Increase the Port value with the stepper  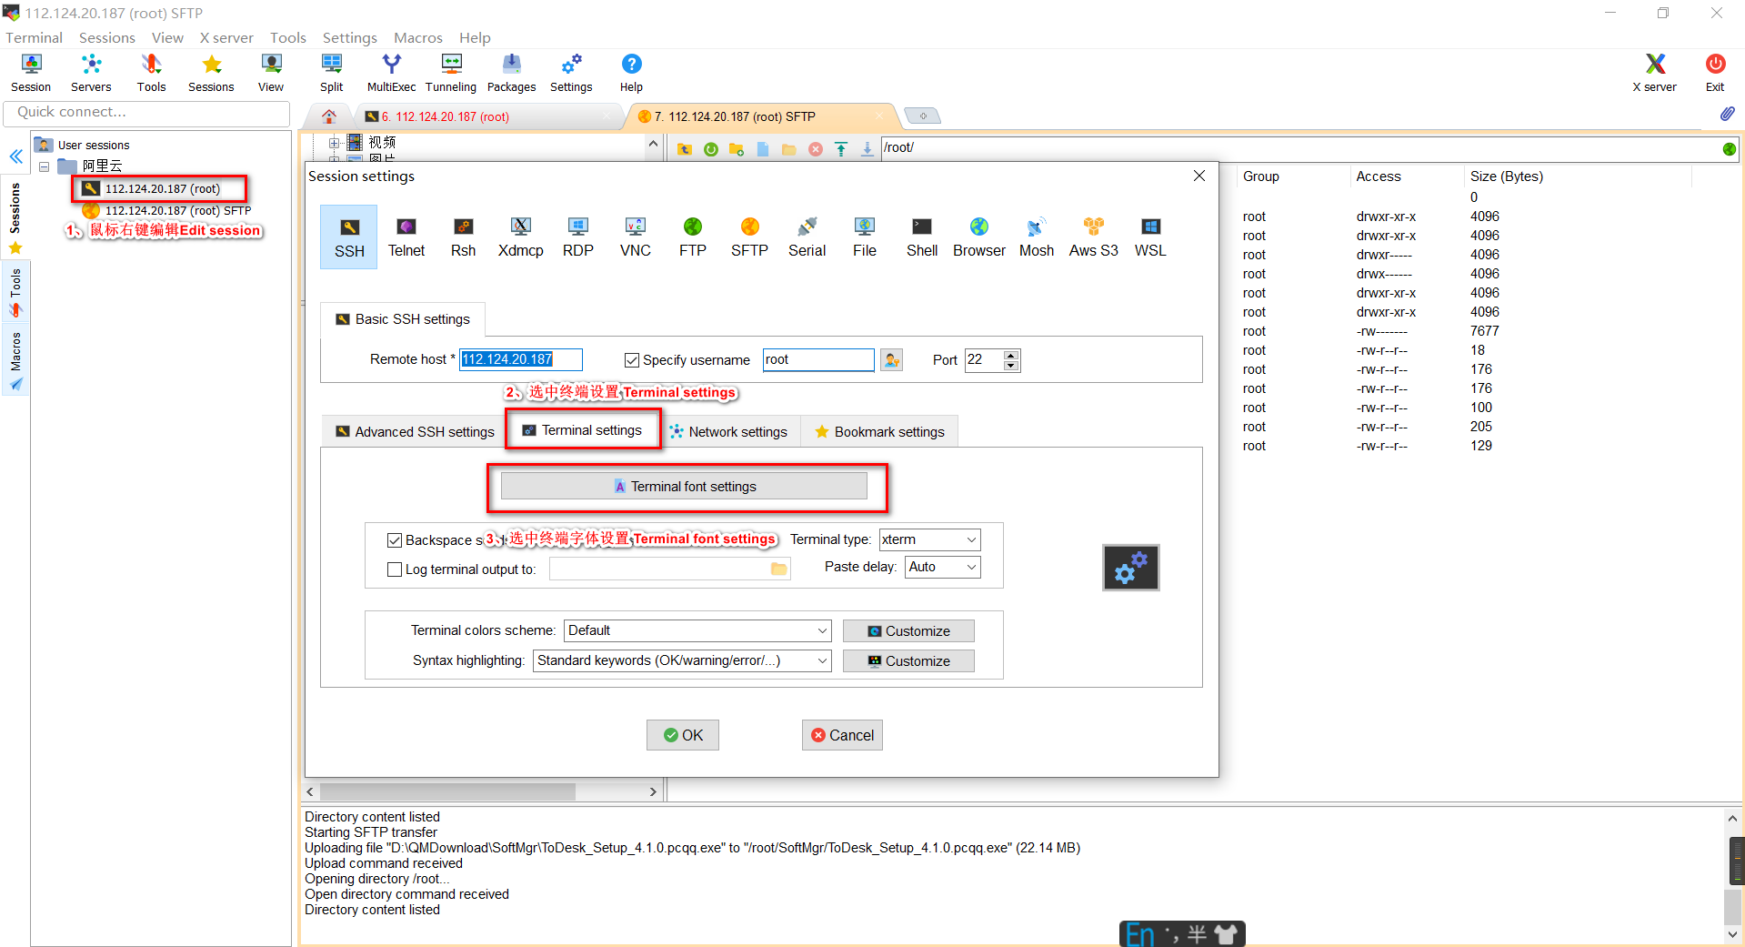(1010, 355)
